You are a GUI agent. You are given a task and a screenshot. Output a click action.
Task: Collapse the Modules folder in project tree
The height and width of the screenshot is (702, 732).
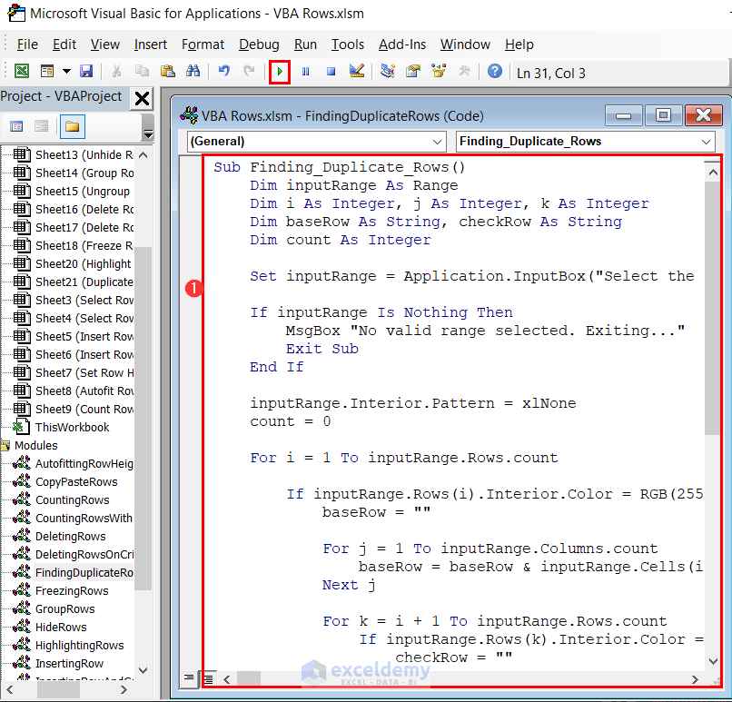click(5, 446)
